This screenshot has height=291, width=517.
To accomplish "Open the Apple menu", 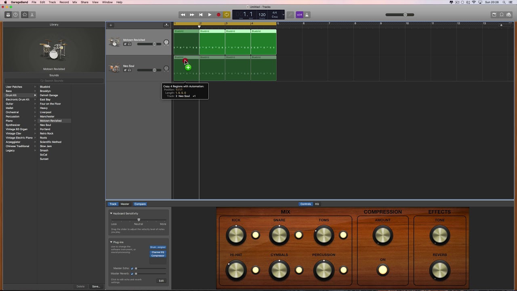I will [x=5, y=2].
